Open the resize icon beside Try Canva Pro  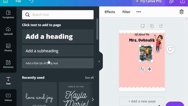coord(171,1)
